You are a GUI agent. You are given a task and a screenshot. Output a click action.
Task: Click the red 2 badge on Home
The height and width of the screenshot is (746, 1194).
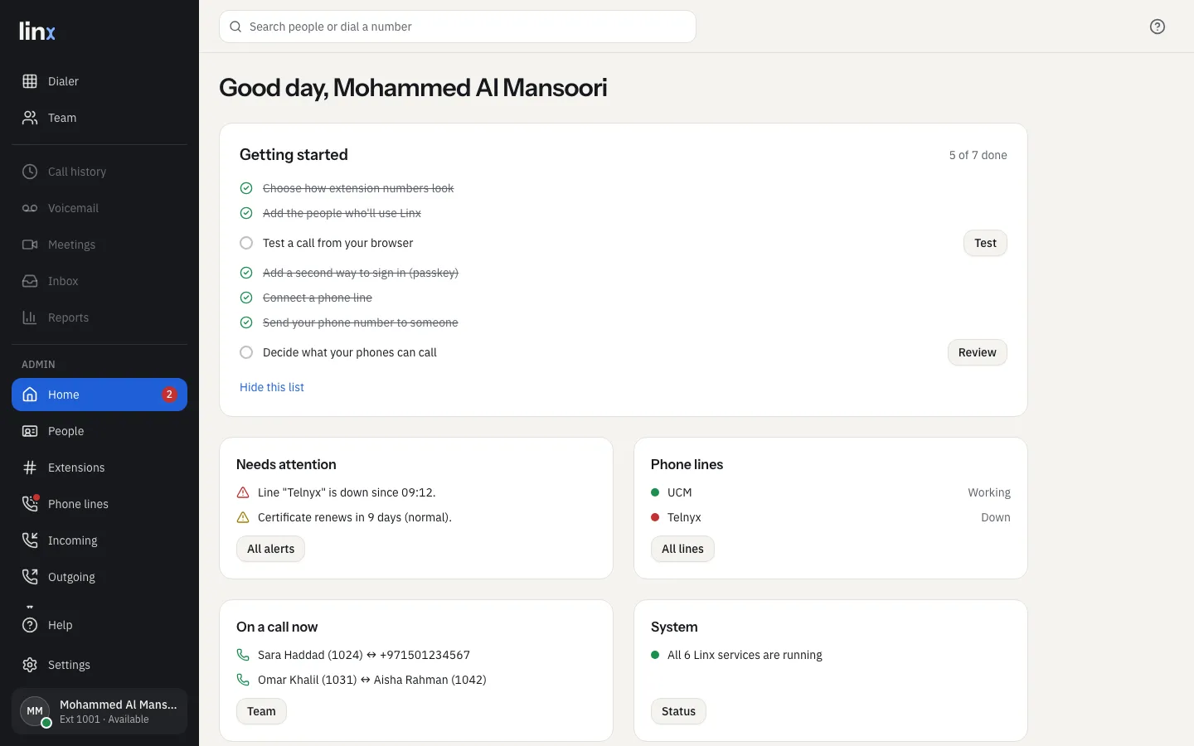[169, 395]
